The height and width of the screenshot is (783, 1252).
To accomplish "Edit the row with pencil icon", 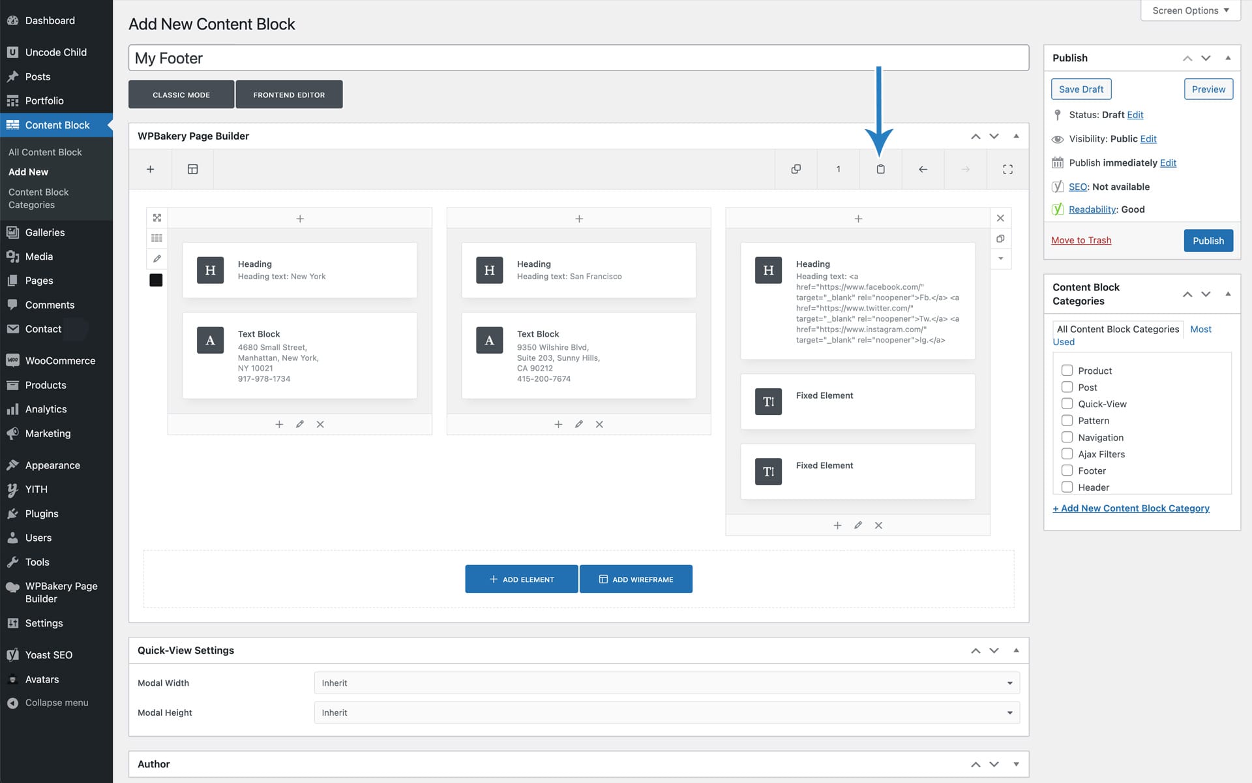I will click(156, 259).
